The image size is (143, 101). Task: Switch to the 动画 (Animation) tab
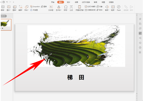point(76,2)
